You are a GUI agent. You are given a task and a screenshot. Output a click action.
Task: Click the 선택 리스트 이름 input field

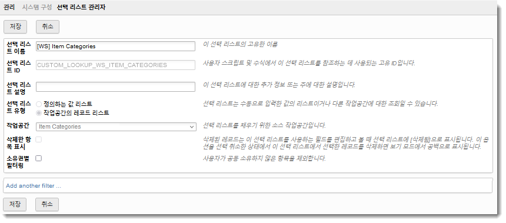coord(115,46)
